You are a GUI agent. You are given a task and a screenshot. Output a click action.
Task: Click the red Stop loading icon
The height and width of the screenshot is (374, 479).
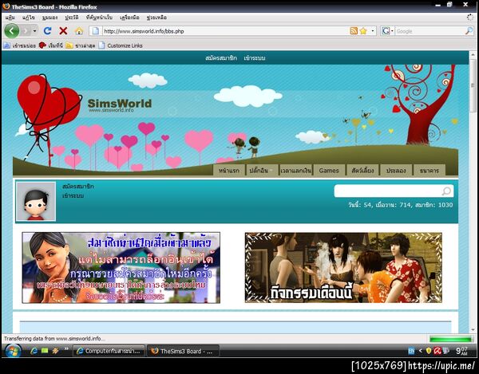click(x=63, y=31)
